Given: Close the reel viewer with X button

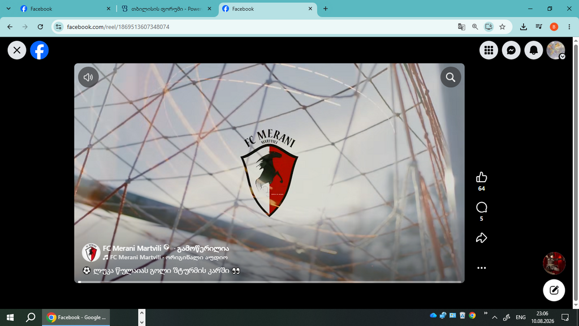Looking at the screenshot, I should (17, 50).
